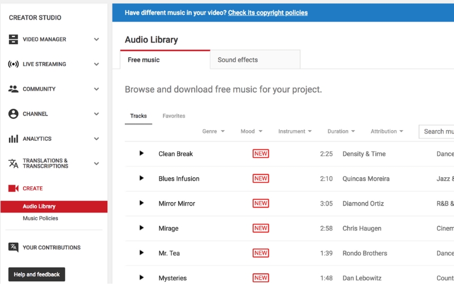Viewport: 454px width, 284px height.
Task: Click the 1:39 duration of Mr. Tea
Action: (x=326, y=253)
